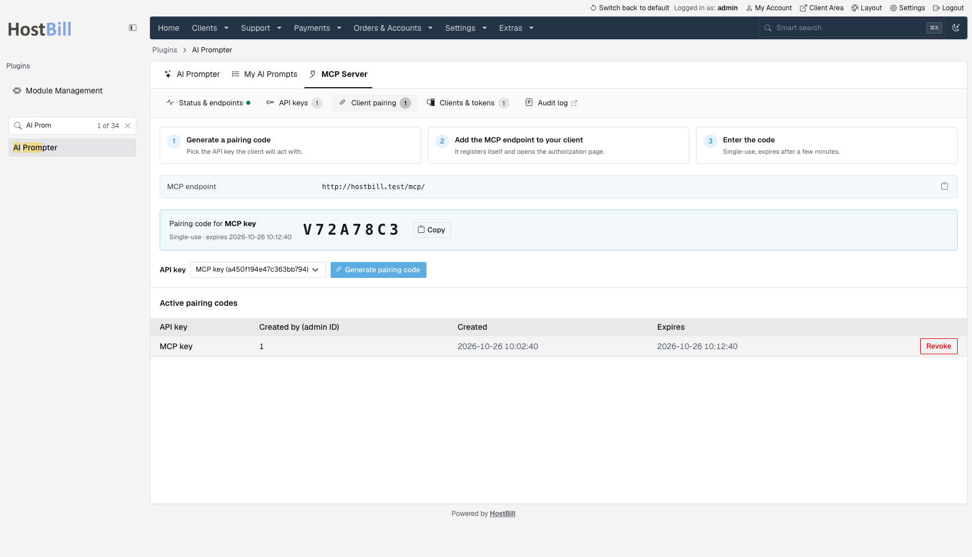Click the MCP endpoint URL text

coord(373,187)
